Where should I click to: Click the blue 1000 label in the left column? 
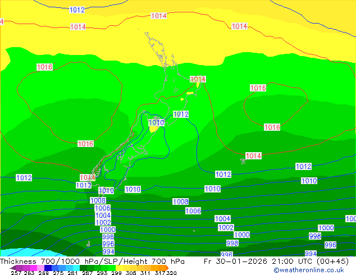point(108,230)
